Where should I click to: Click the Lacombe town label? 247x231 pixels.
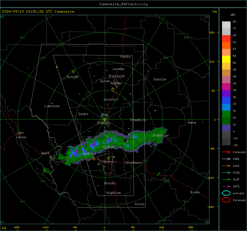tap(118, 69)
